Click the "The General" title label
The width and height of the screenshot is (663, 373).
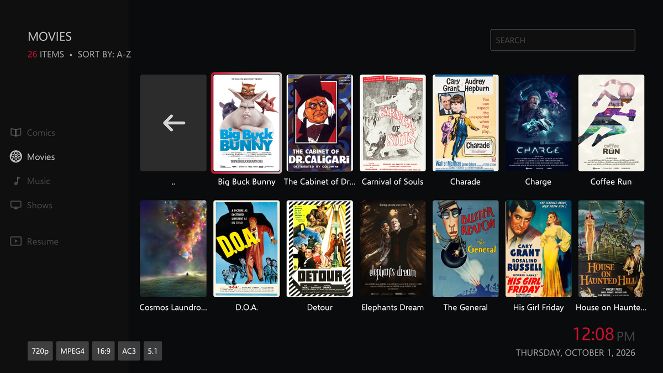click(x=466, y=307)
